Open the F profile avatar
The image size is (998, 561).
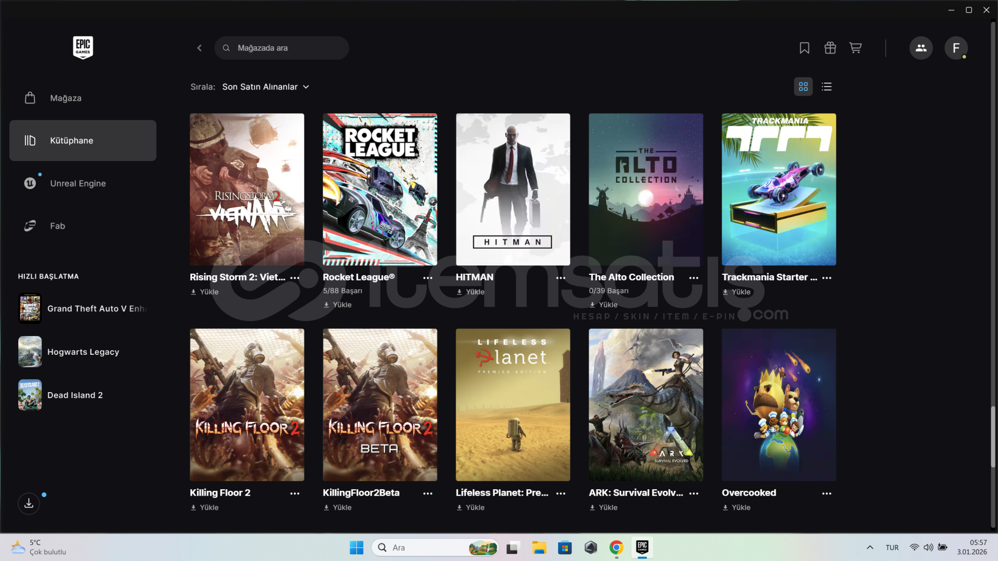(955, 48)
